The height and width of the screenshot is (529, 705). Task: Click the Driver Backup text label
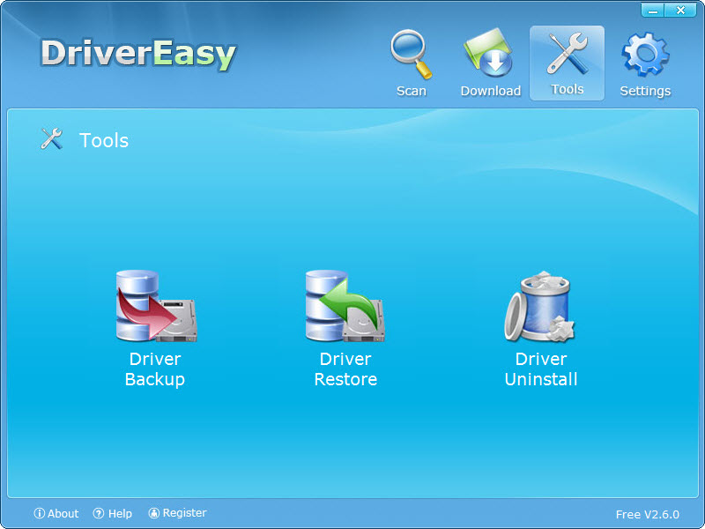pos(155,369)
